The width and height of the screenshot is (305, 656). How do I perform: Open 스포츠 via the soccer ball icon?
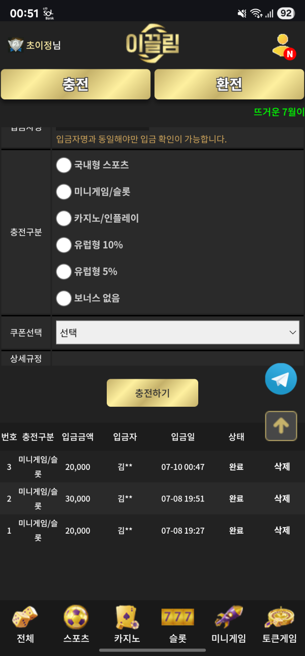point(76,617)
